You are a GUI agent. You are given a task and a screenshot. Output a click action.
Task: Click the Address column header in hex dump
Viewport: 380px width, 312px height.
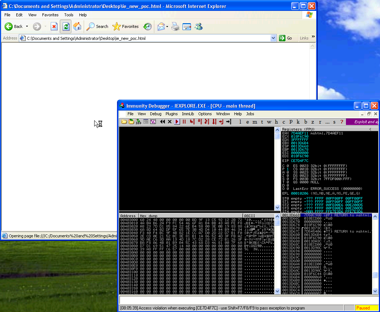[x=129, y=216]
